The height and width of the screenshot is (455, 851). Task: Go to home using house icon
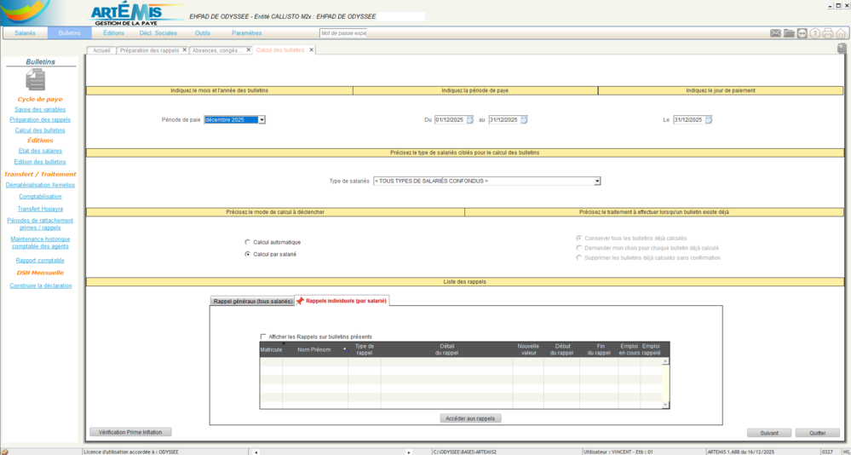841,33
